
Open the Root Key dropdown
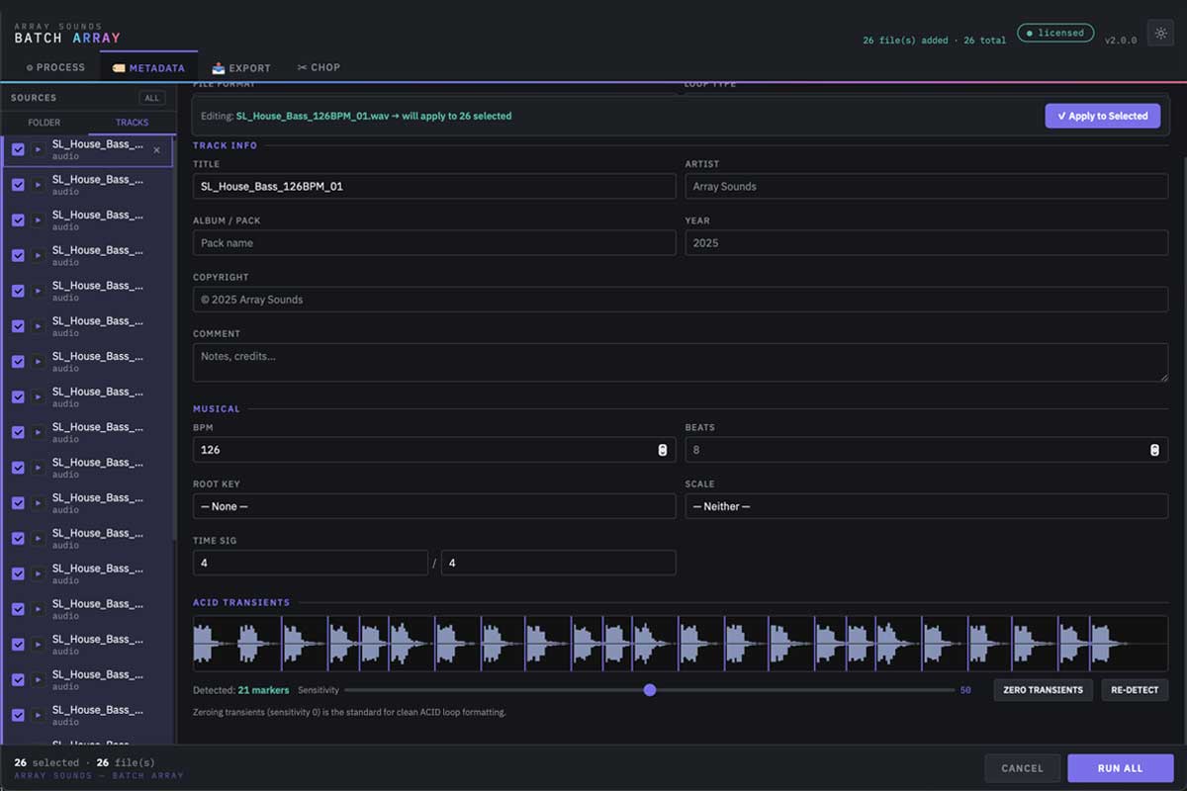coord(434,506)
